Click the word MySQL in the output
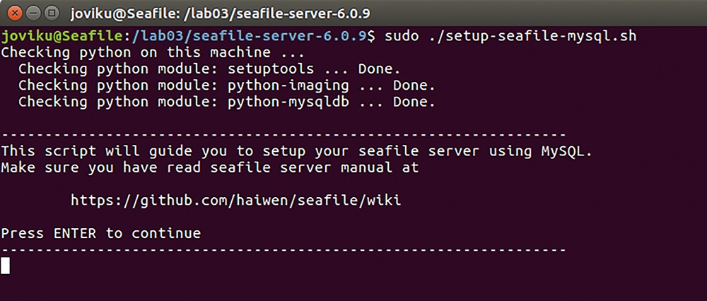Image resolution: width=707 pixels, height=301 pixels. (566, 151)
